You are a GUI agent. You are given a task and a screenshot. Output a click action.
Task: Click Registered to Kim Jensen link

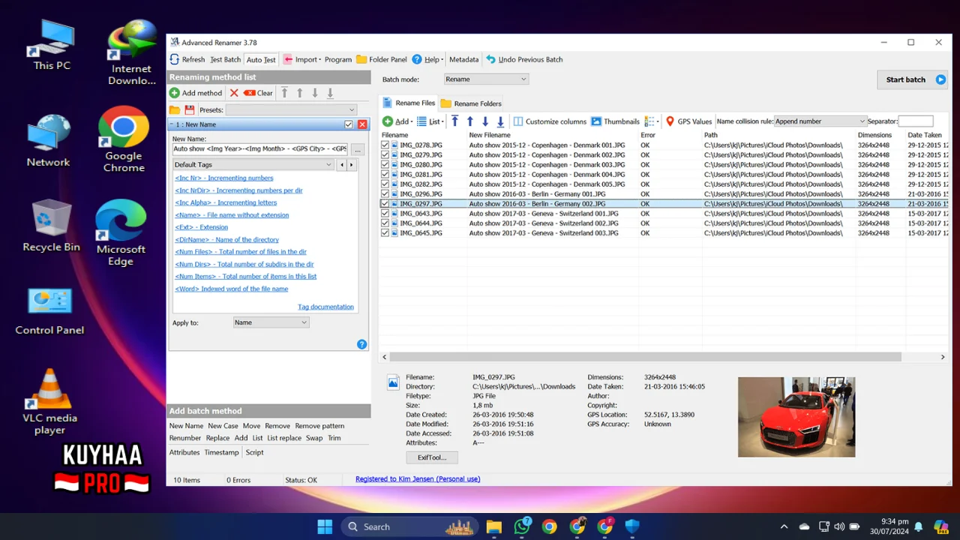(x=418, y=479)
